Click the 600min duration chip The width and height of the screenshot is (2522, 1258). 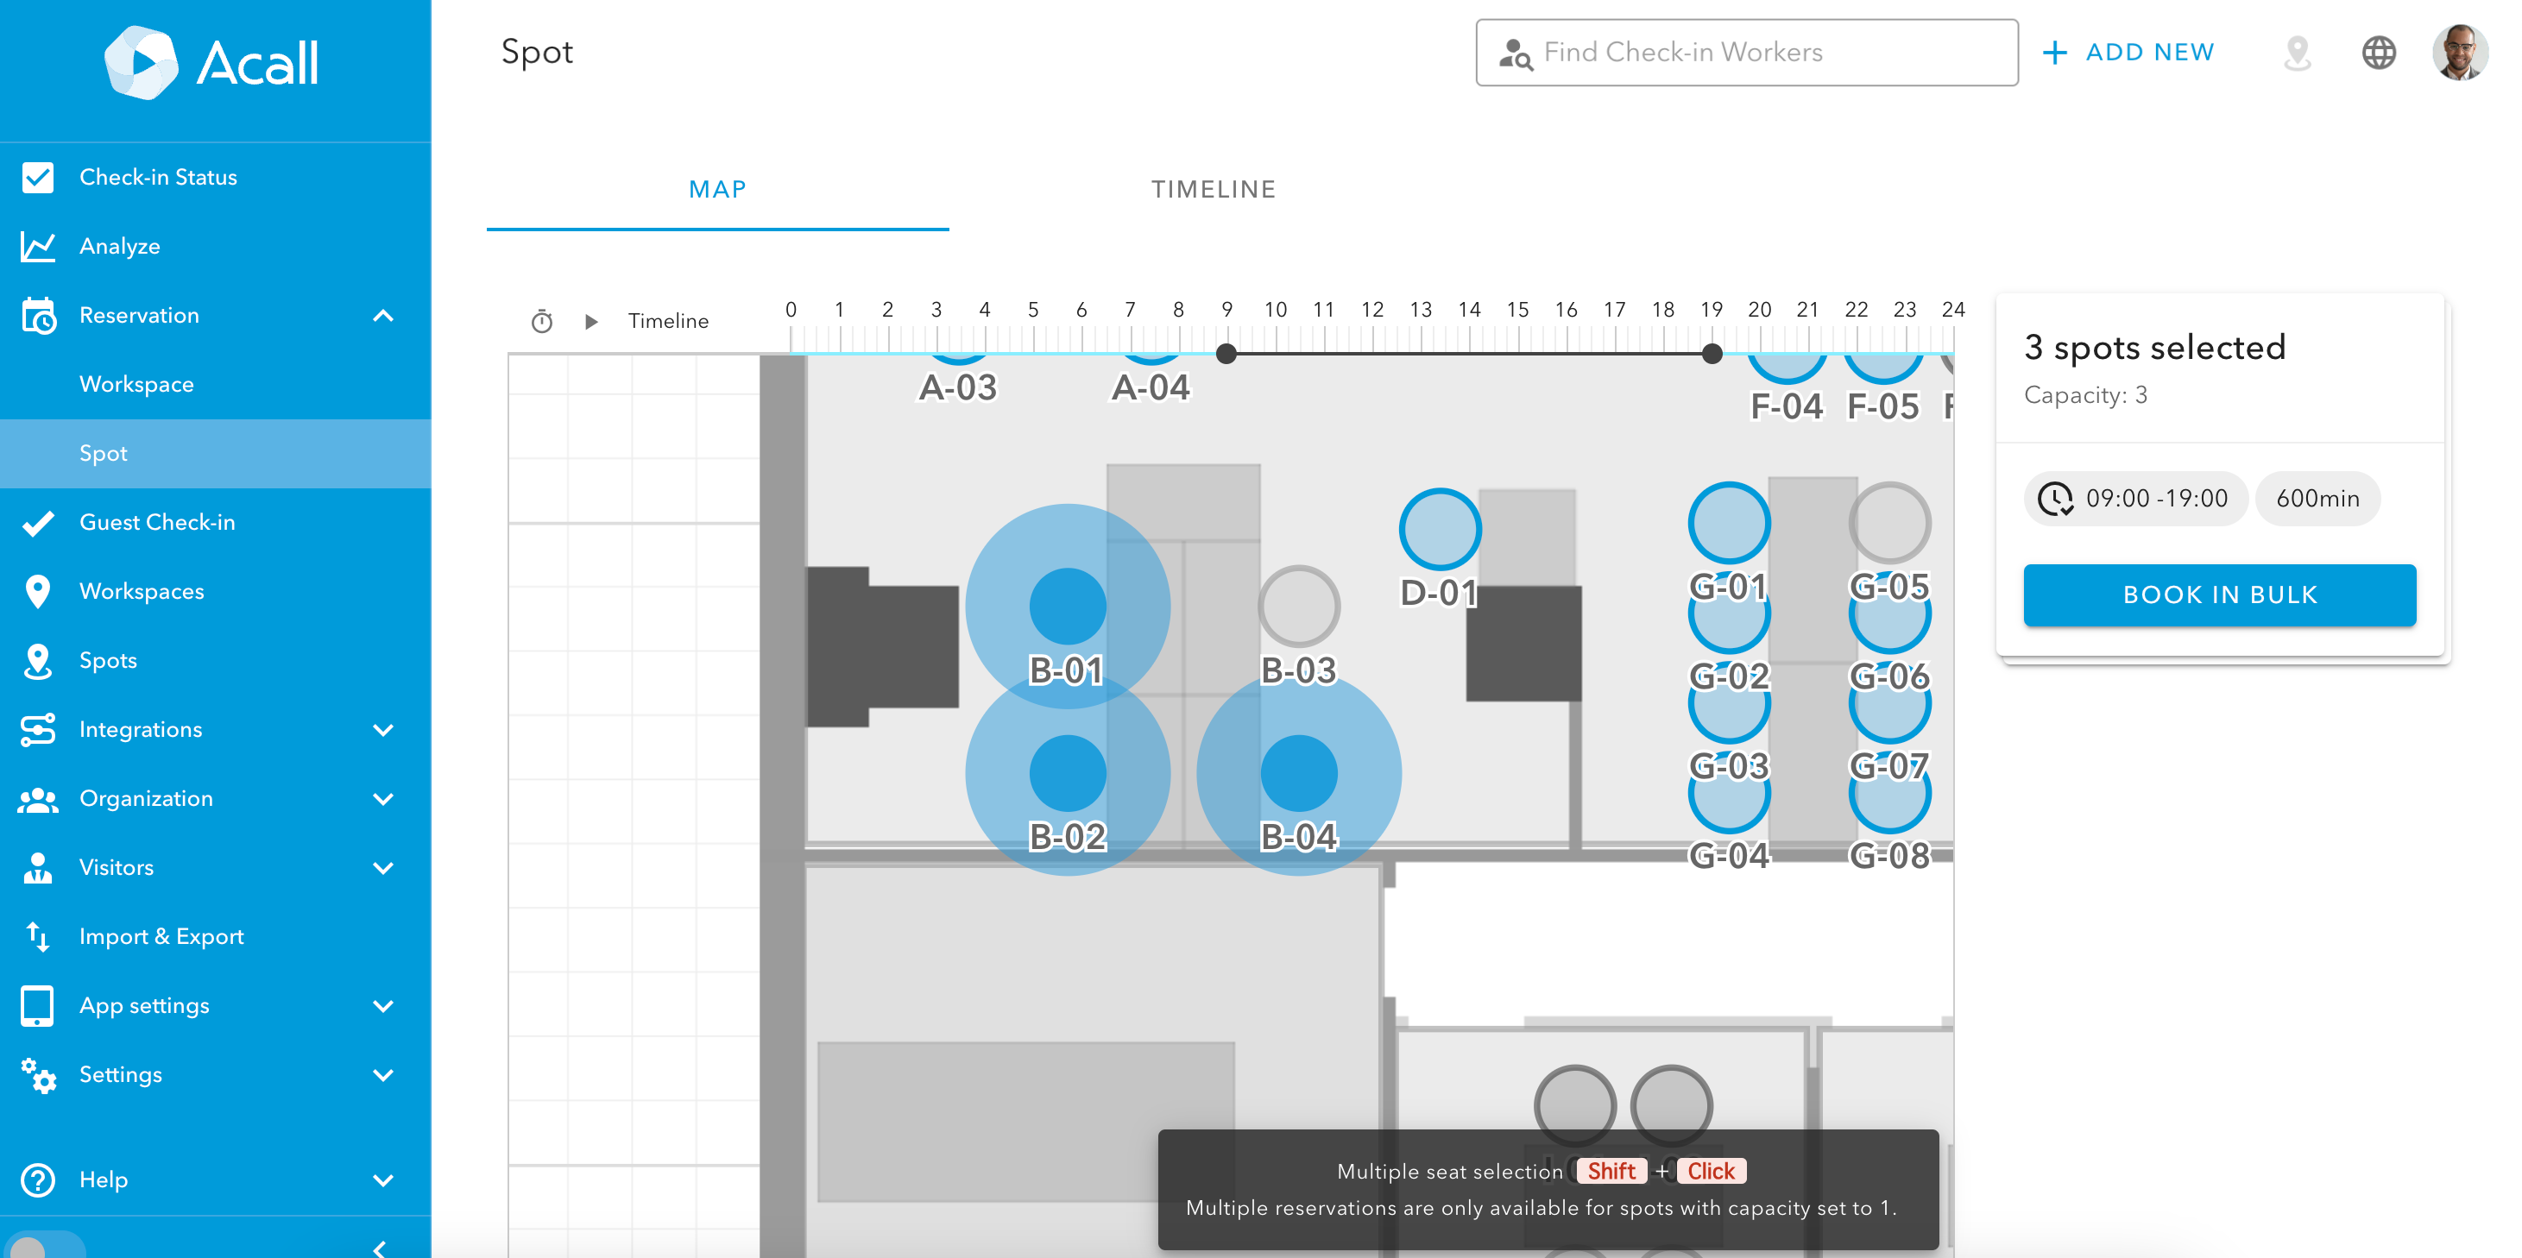tap(2317, 499)
